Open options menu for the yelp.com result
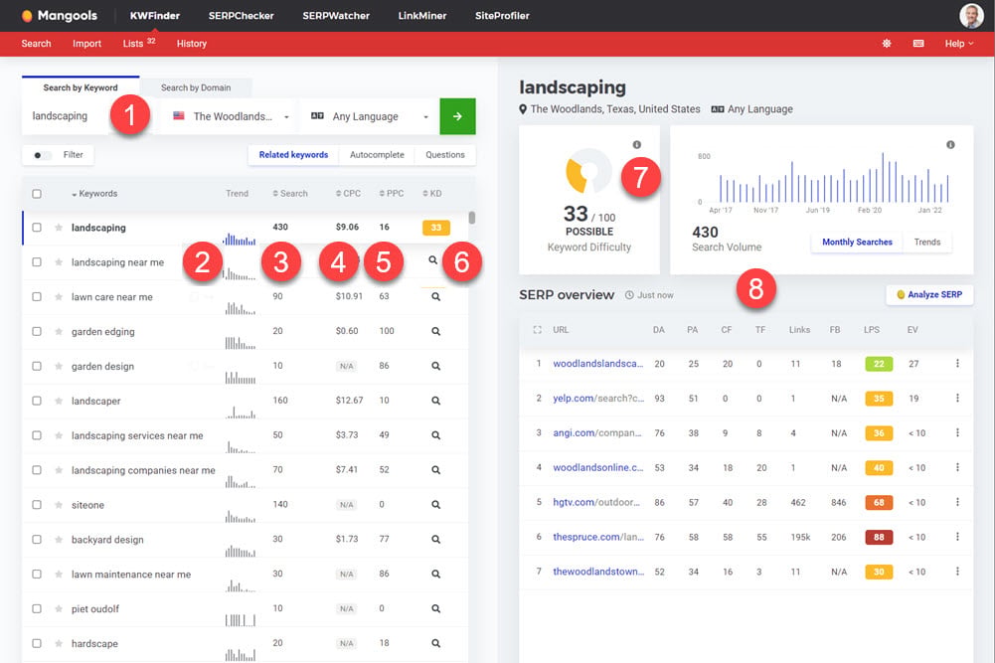995x663 pixels. [x=957, y=398]
